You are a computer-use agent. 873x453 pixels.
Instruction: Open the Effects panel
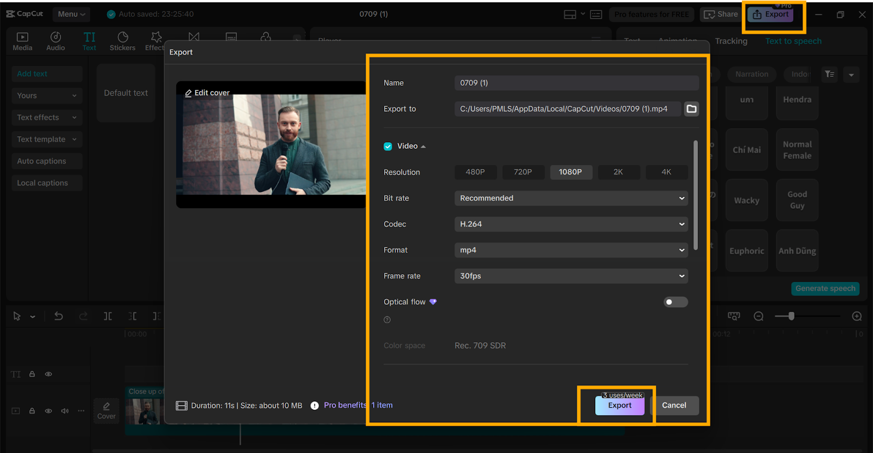155,41
